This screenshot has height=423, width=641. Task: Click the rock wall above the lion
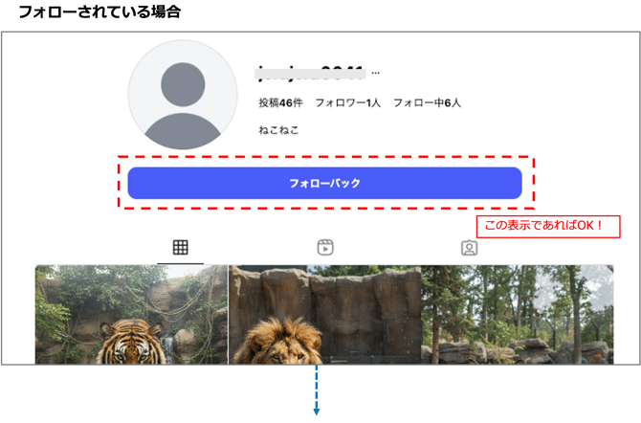tap(325, 292)
